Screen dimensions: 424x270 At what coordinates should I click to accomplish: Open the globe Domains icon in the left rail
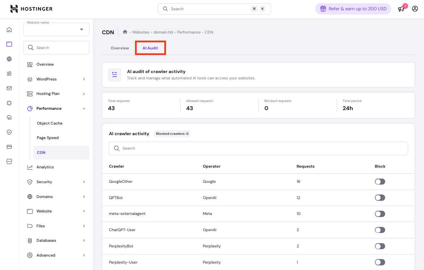click(x=9, y=59)
